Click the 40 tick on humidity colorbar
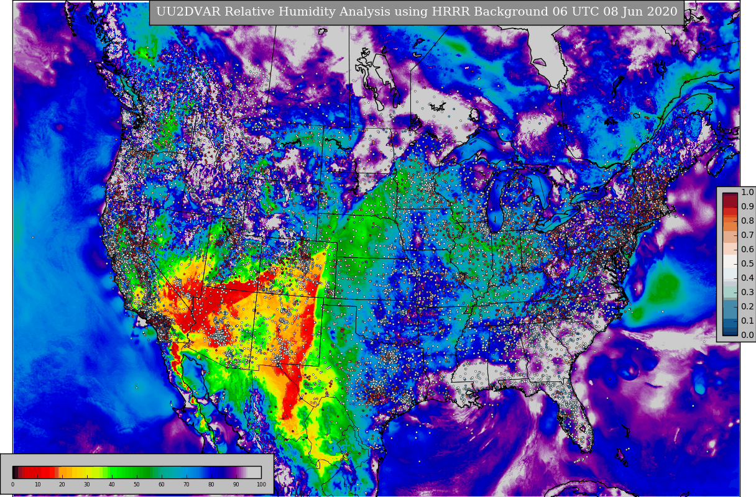 [x=112, y=485]
